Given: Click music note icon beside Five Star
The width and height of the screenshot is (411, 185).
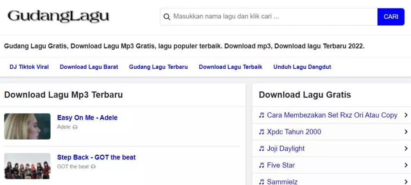Looking at the screenshot, I should [261, 165].
